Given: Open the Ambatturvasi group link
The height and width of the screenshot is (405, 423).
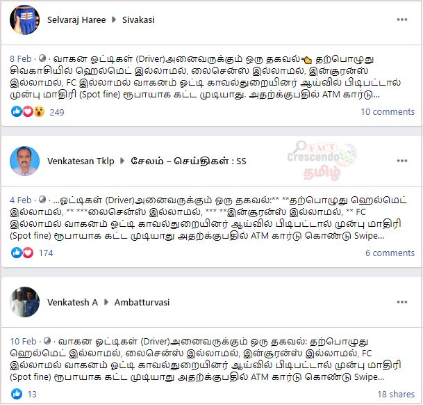Looking at the screenshot, I should pos(142,302).
